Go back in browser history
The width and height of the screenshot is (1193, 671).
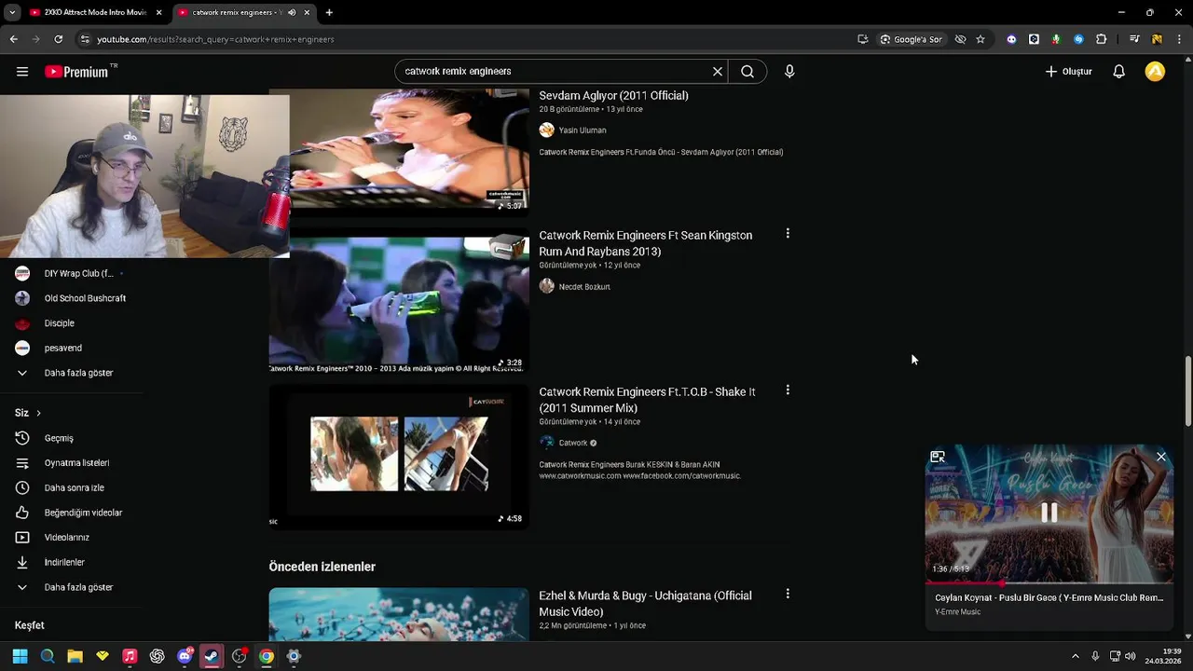tap(13, 39)
